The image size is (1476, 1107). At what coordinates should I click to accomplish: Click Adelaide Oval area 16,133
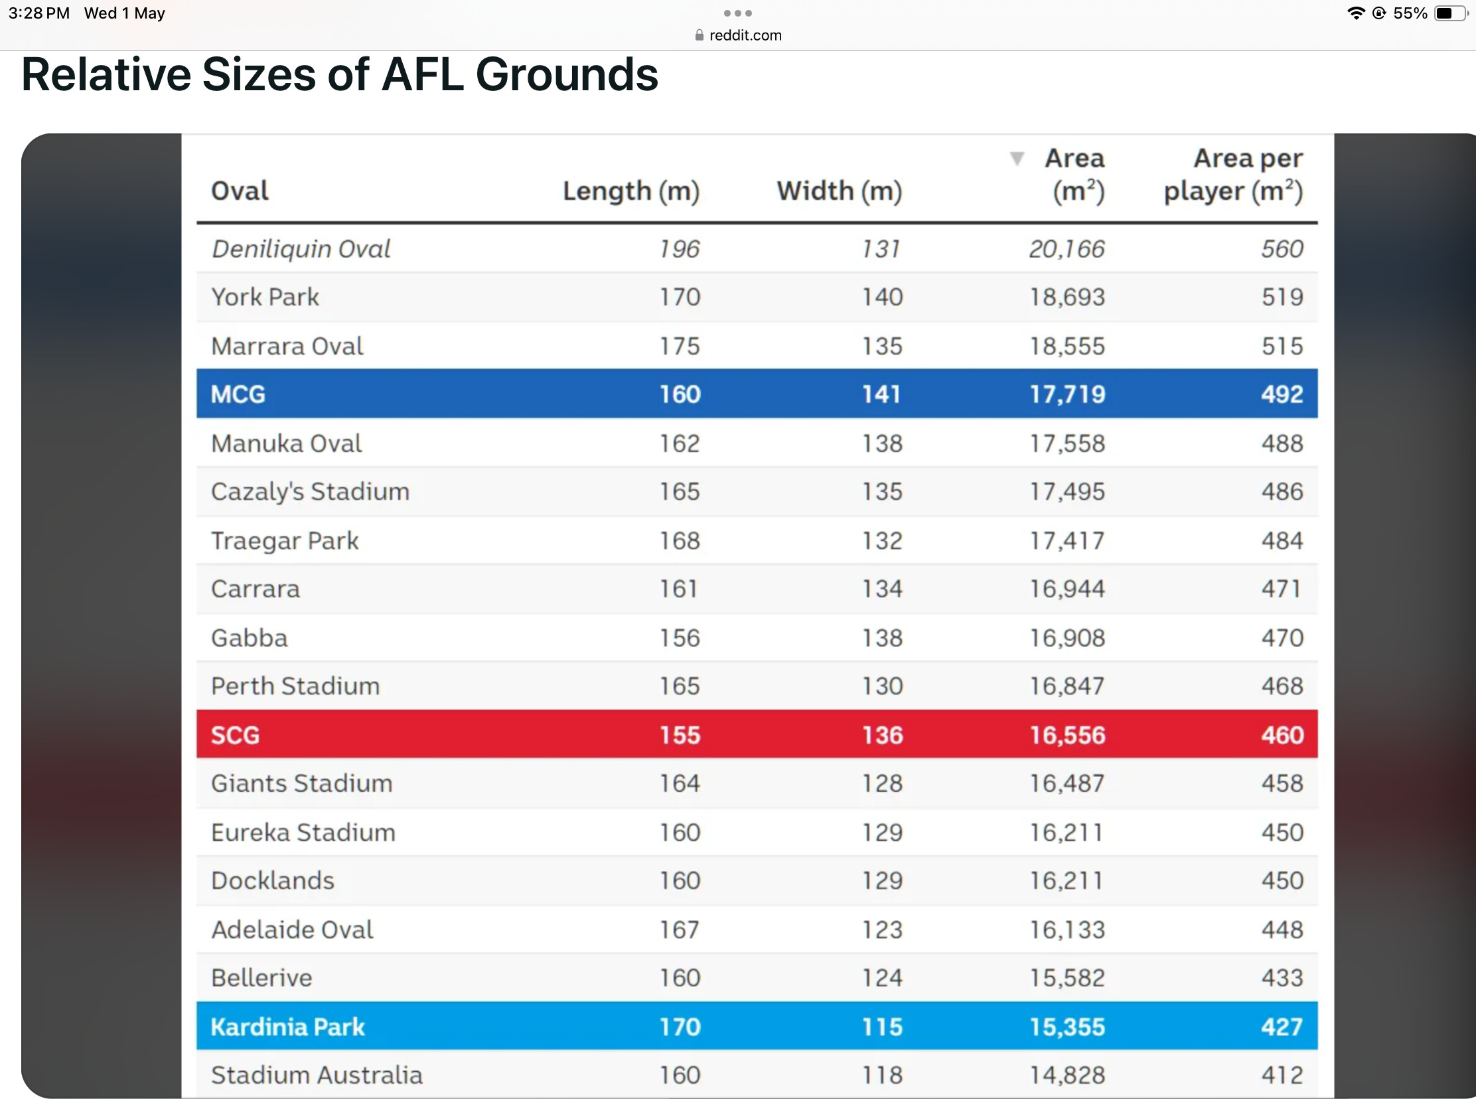pos(1067,930)
